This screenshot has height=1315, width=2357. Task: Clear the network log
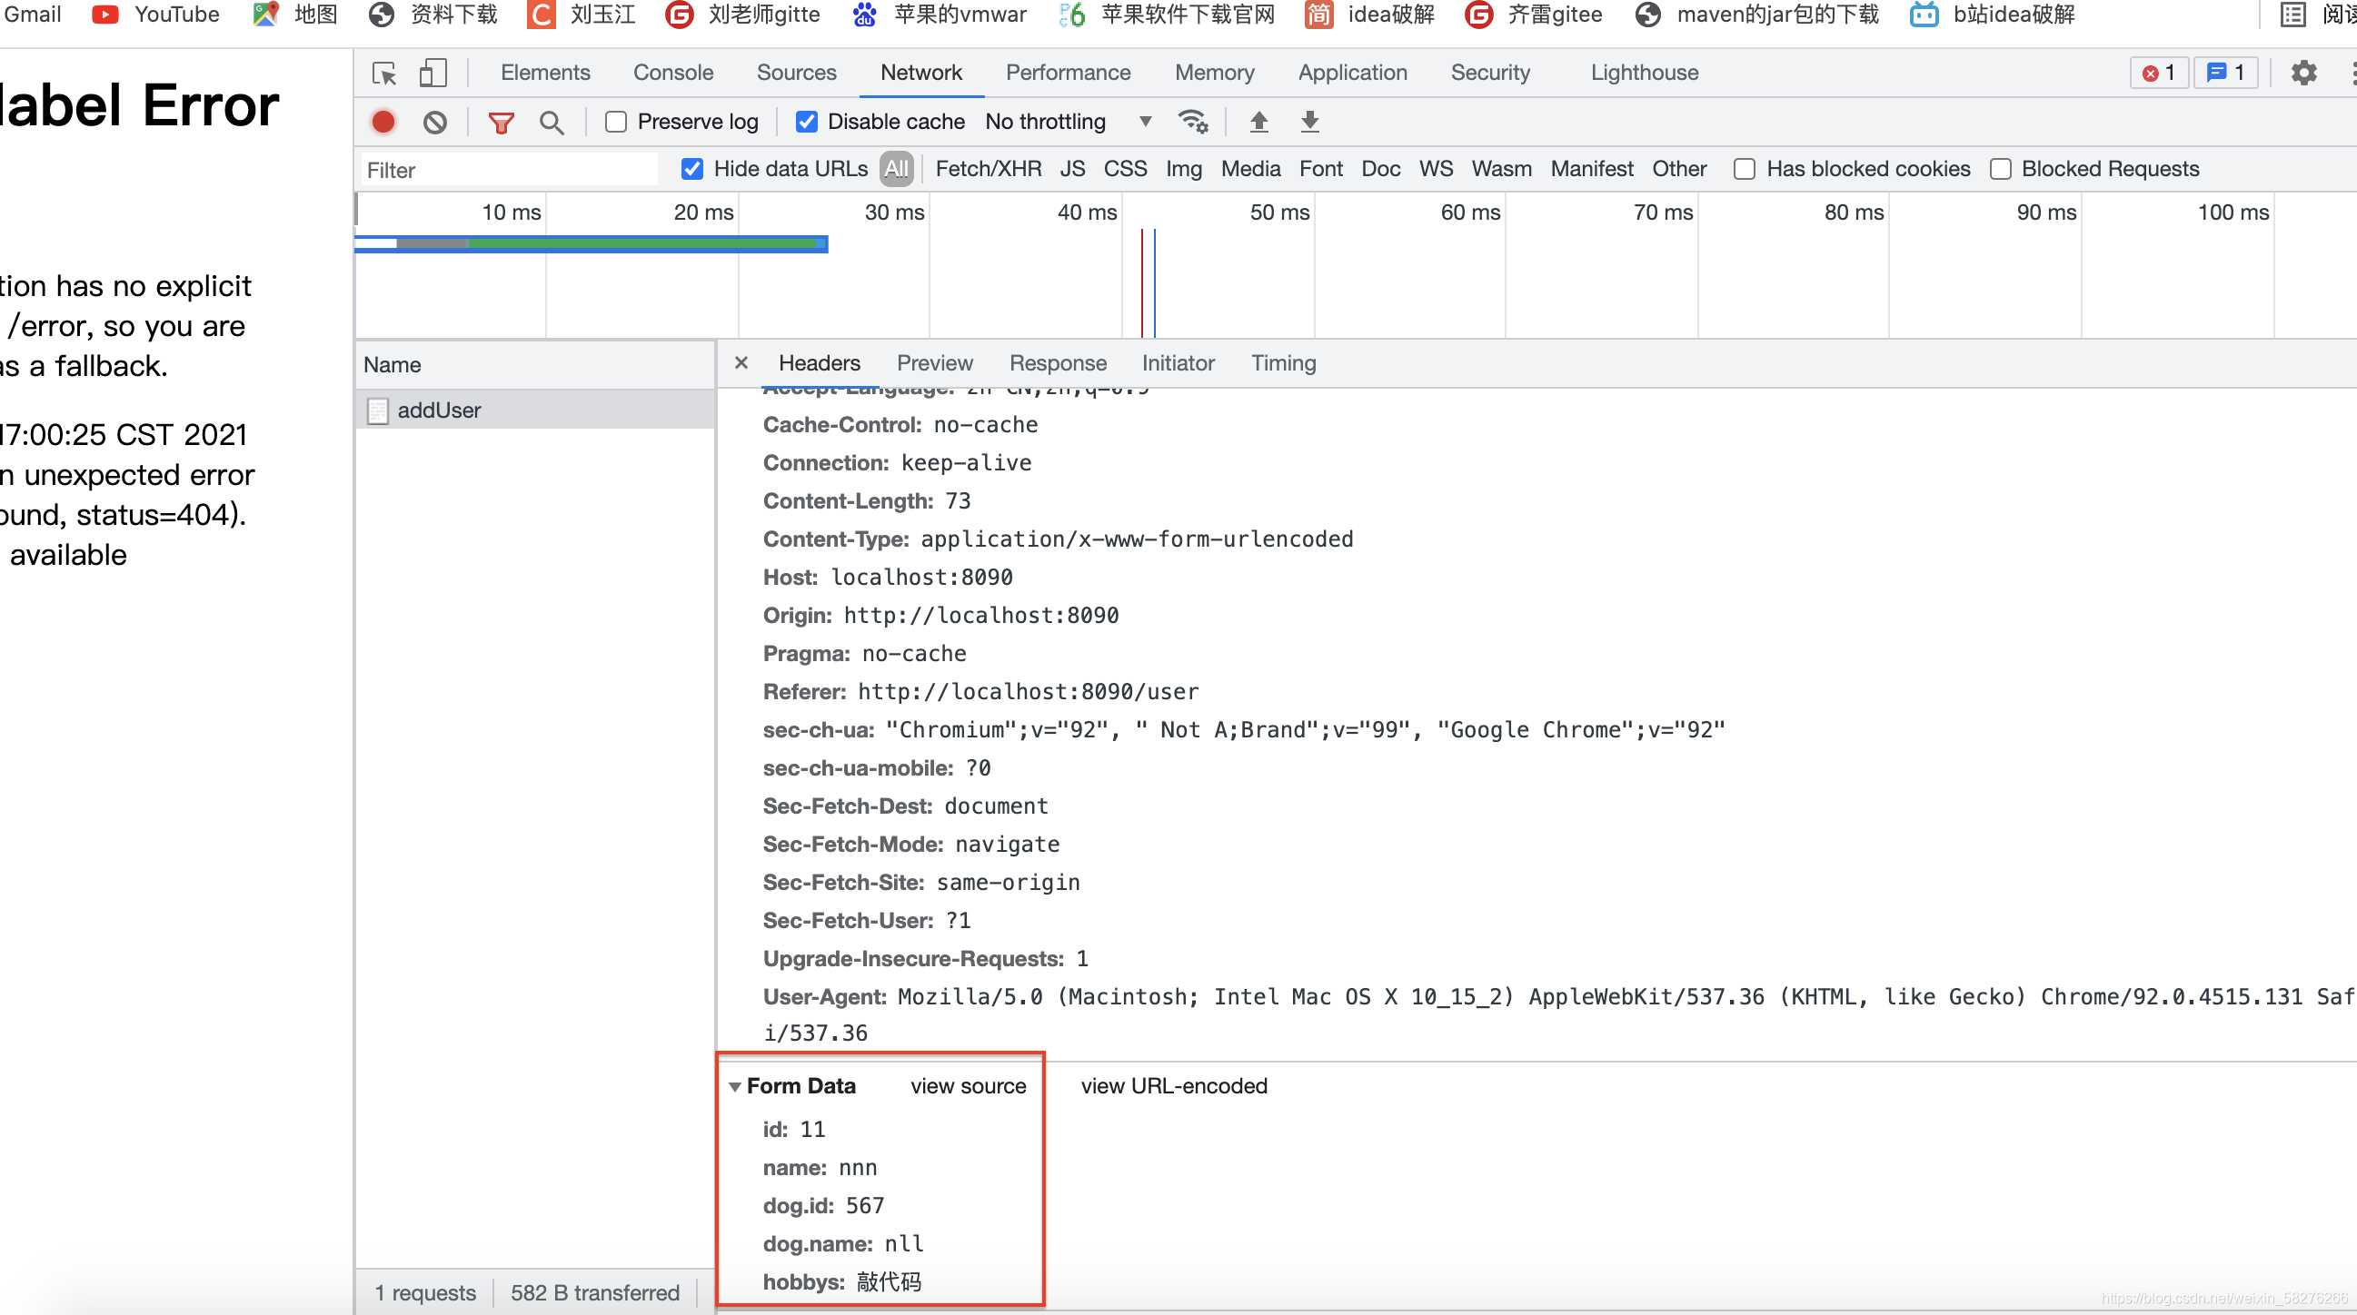click(434, 122)
